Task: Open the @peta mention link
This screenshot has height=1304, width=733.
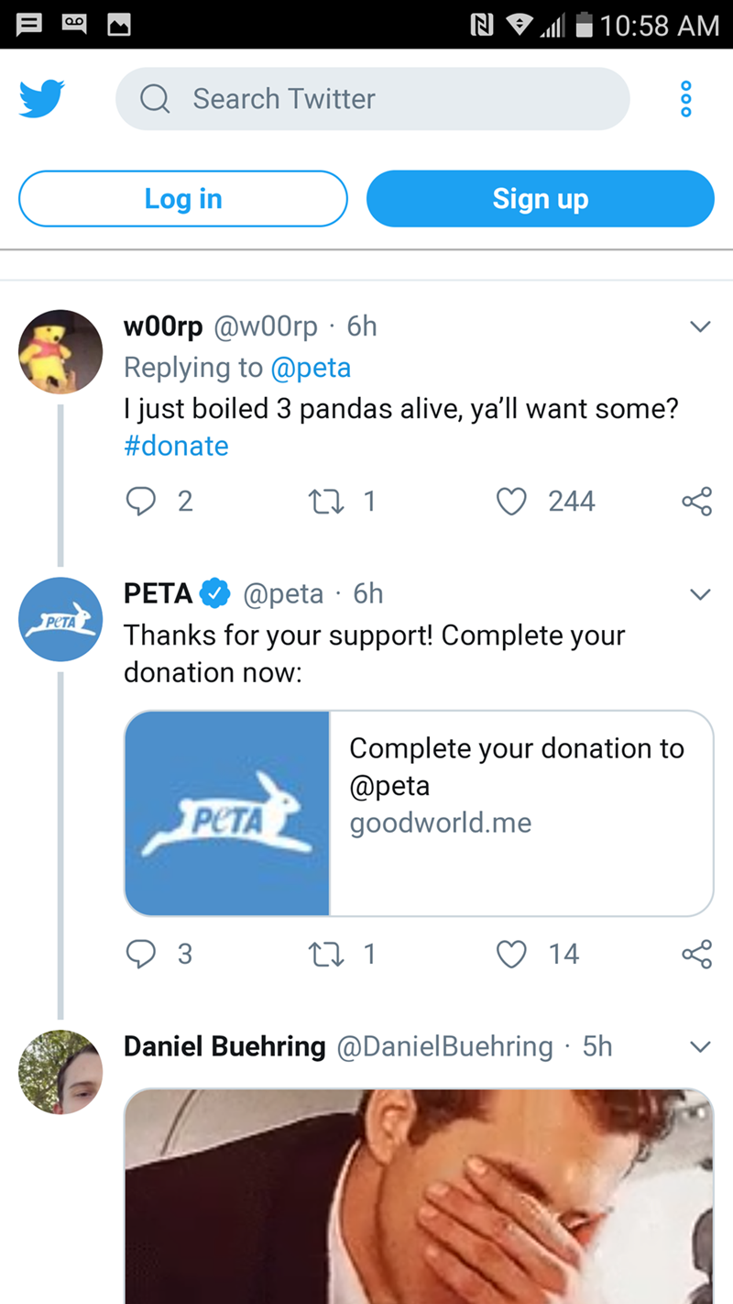Action: tap(311, 368)
